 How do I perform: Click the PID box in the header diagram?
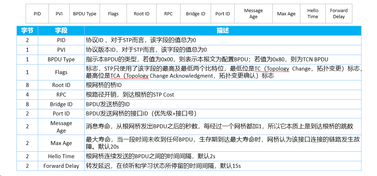click(37, 14)
